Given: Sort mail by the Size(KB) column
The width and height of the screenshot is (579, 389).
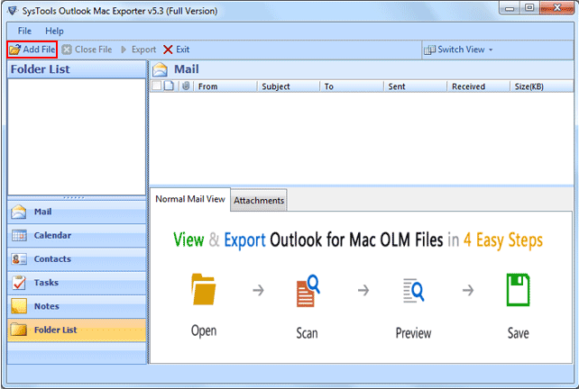Looking at the screenshot, I should point(542,86).
